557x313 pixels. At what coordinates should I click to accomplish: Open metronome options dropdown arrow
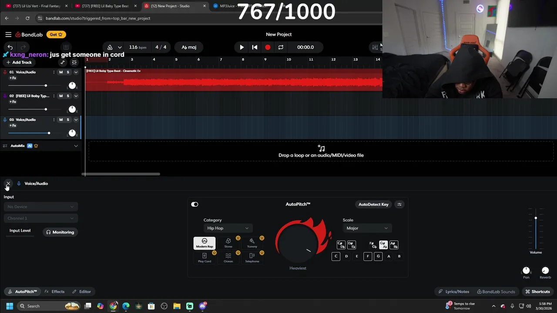click(x=120, y=47)
